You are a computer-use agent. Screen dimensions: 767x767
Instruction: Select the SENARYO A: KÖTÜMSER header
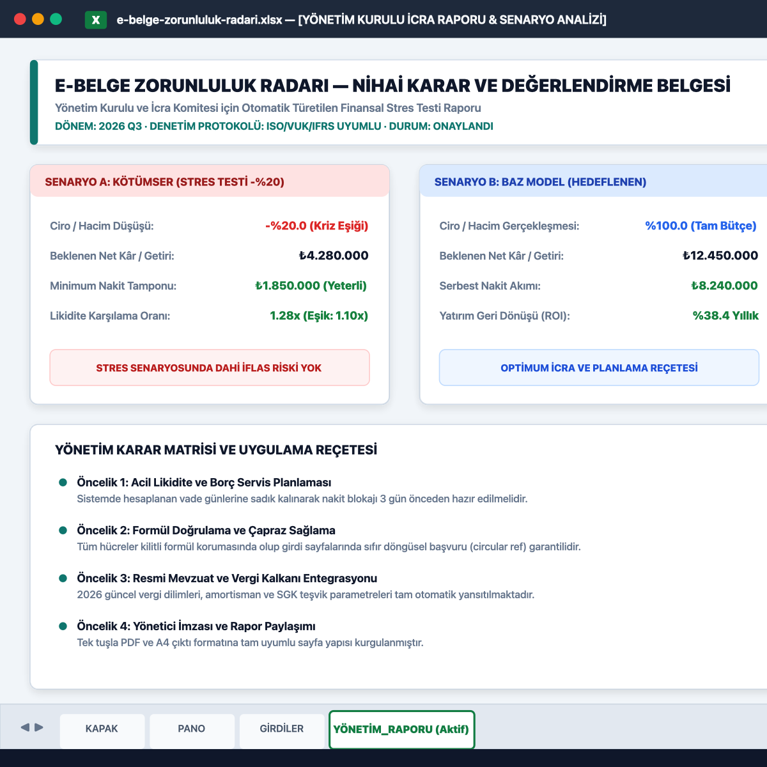[210, 182]
